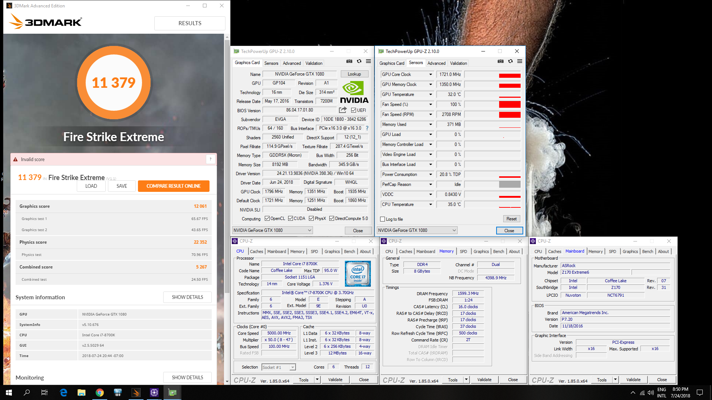Open the hamburger menu in left GPU-Z window
This screenshot has height=400, width=712.
(368, 61)
